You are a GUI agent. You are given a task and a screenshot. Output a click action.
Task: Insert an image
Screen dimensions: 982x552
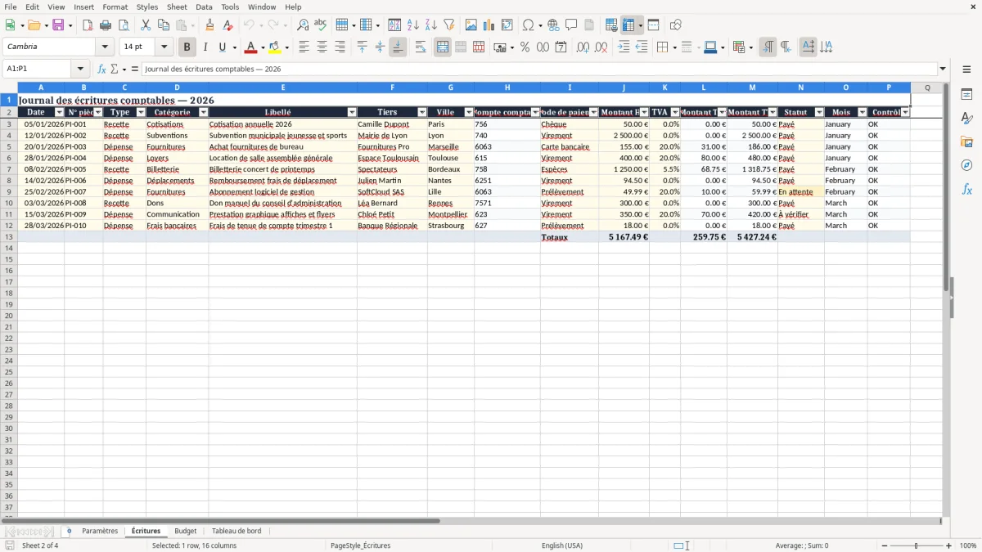[471, 25]
